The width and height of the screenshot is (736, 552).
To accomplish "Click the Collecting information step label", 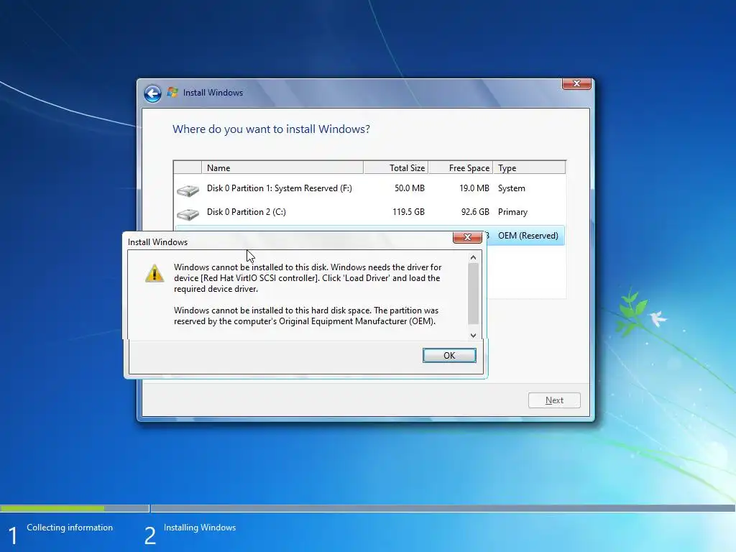I will coord(70,528).
